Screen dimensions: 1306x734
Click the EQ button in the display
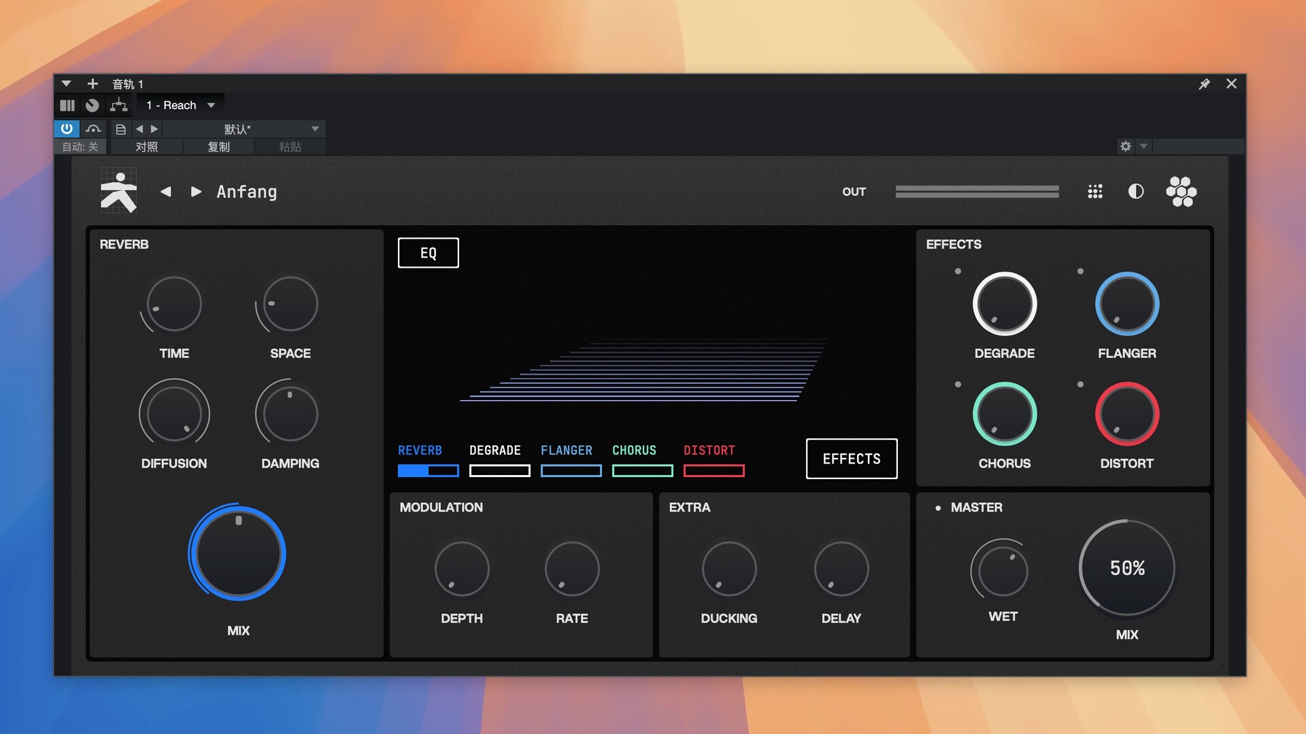click(x=429, y=253)
